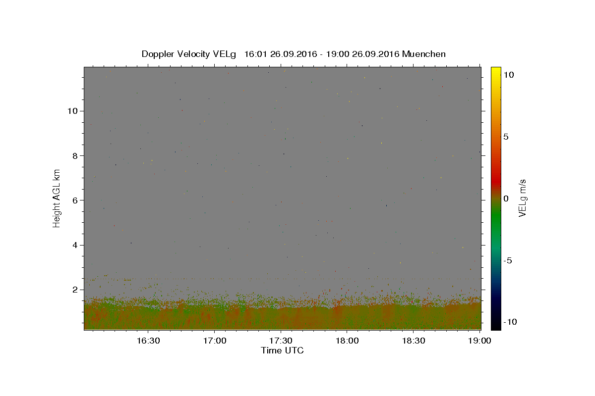Image resolution: width=595 pixels, height=396 pixels.
Task: Click the height label 4 on y-axis
Action: [x=74, y=245]
